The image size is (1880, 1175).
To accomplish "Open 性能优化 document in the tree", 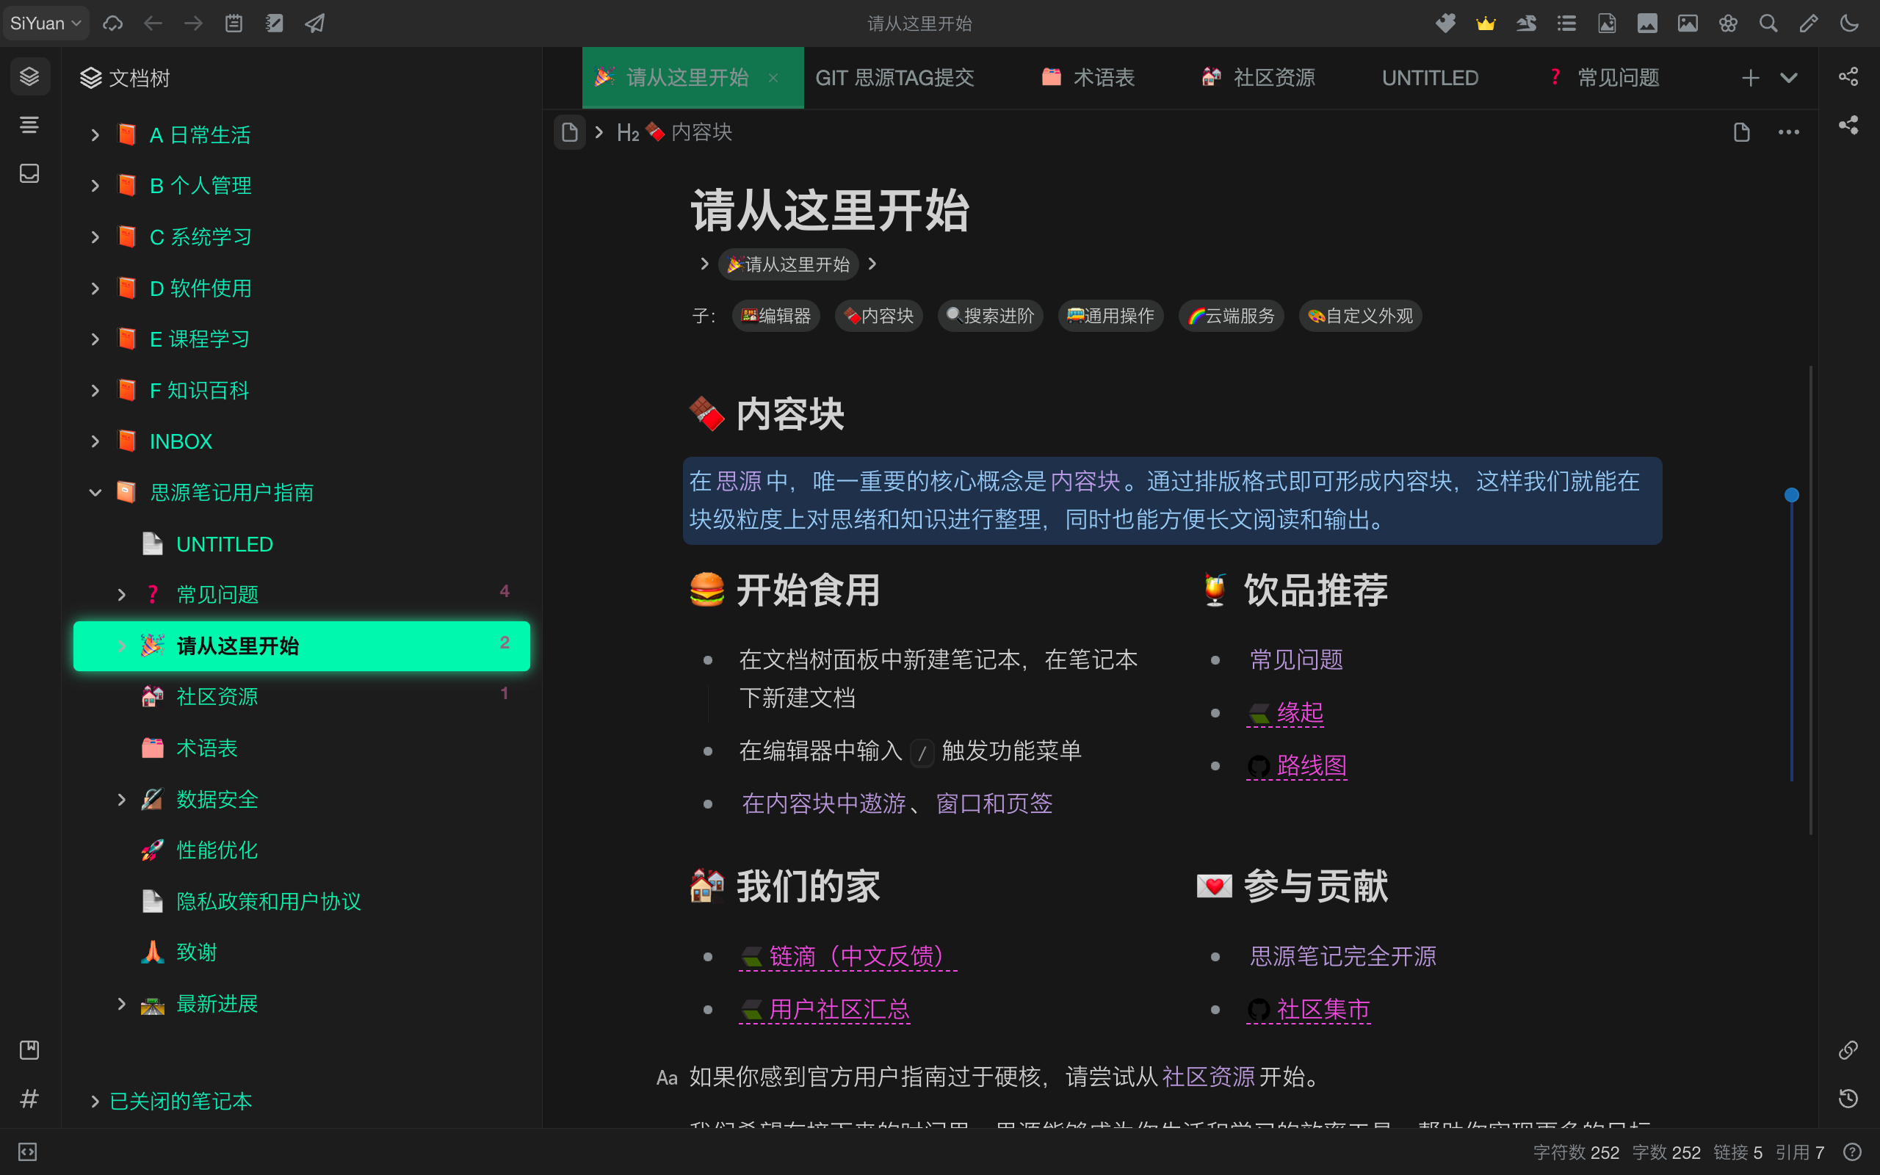I will [x=217, y=850].
